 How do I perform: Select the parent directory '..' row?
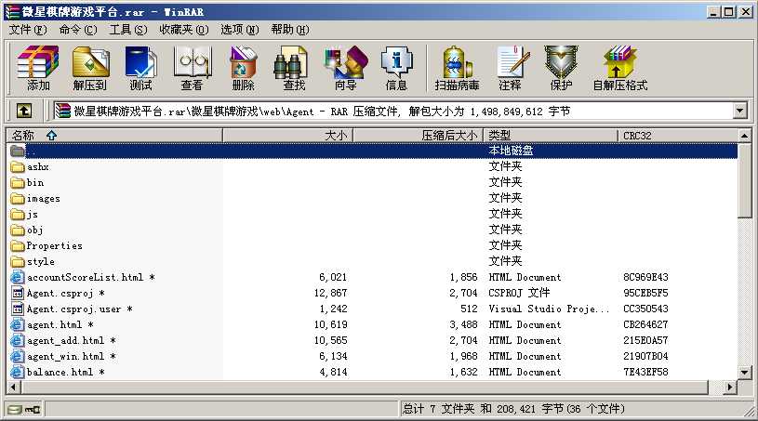tap(372, 151)
